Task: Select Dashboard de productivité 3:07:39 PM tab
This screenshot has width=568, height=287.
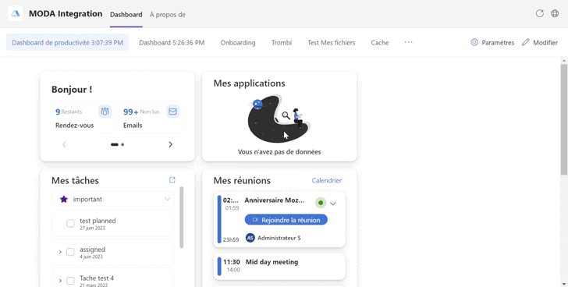Action: point(67,42)
